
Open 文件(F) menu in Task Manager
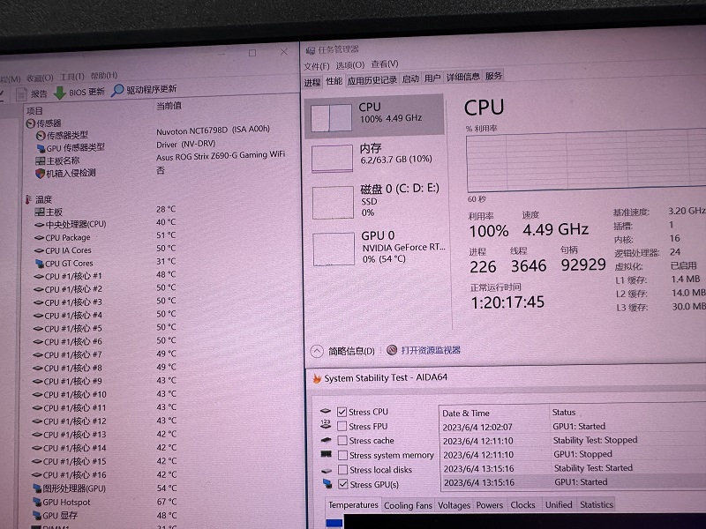[317, 66]
